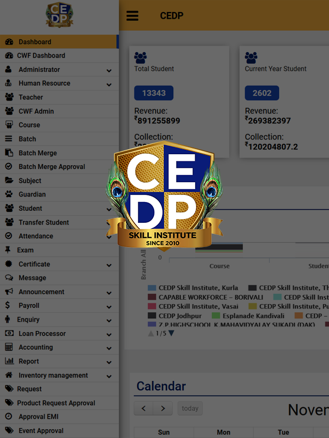Click the Payroll dollar icon
The height and width of the screenshot is (438, 329).
coord(8,305)
